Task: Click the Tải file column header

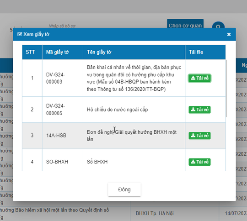Action: (205, 52)
